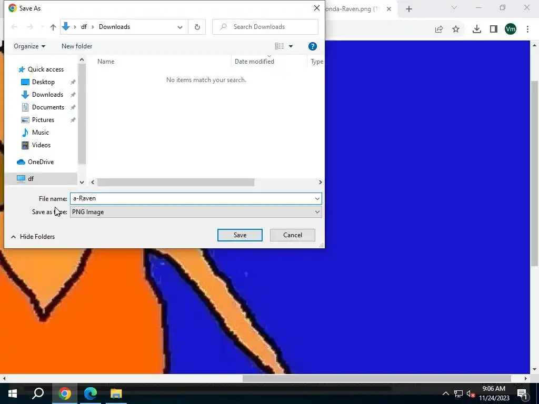Open the notification center icon

[x=522, y=393]
